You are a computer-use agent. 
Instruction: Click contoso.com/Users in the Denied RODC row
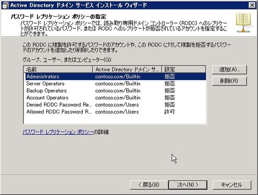click(117, 105)
